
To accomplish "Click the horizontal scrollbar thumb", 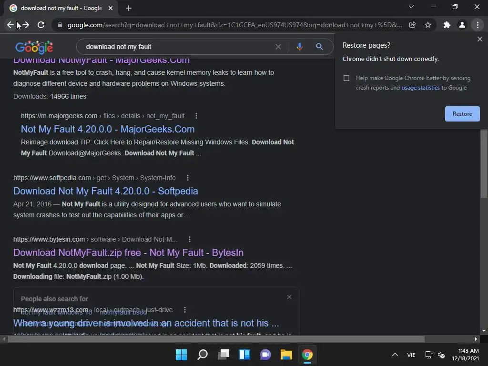I will 216,339.
